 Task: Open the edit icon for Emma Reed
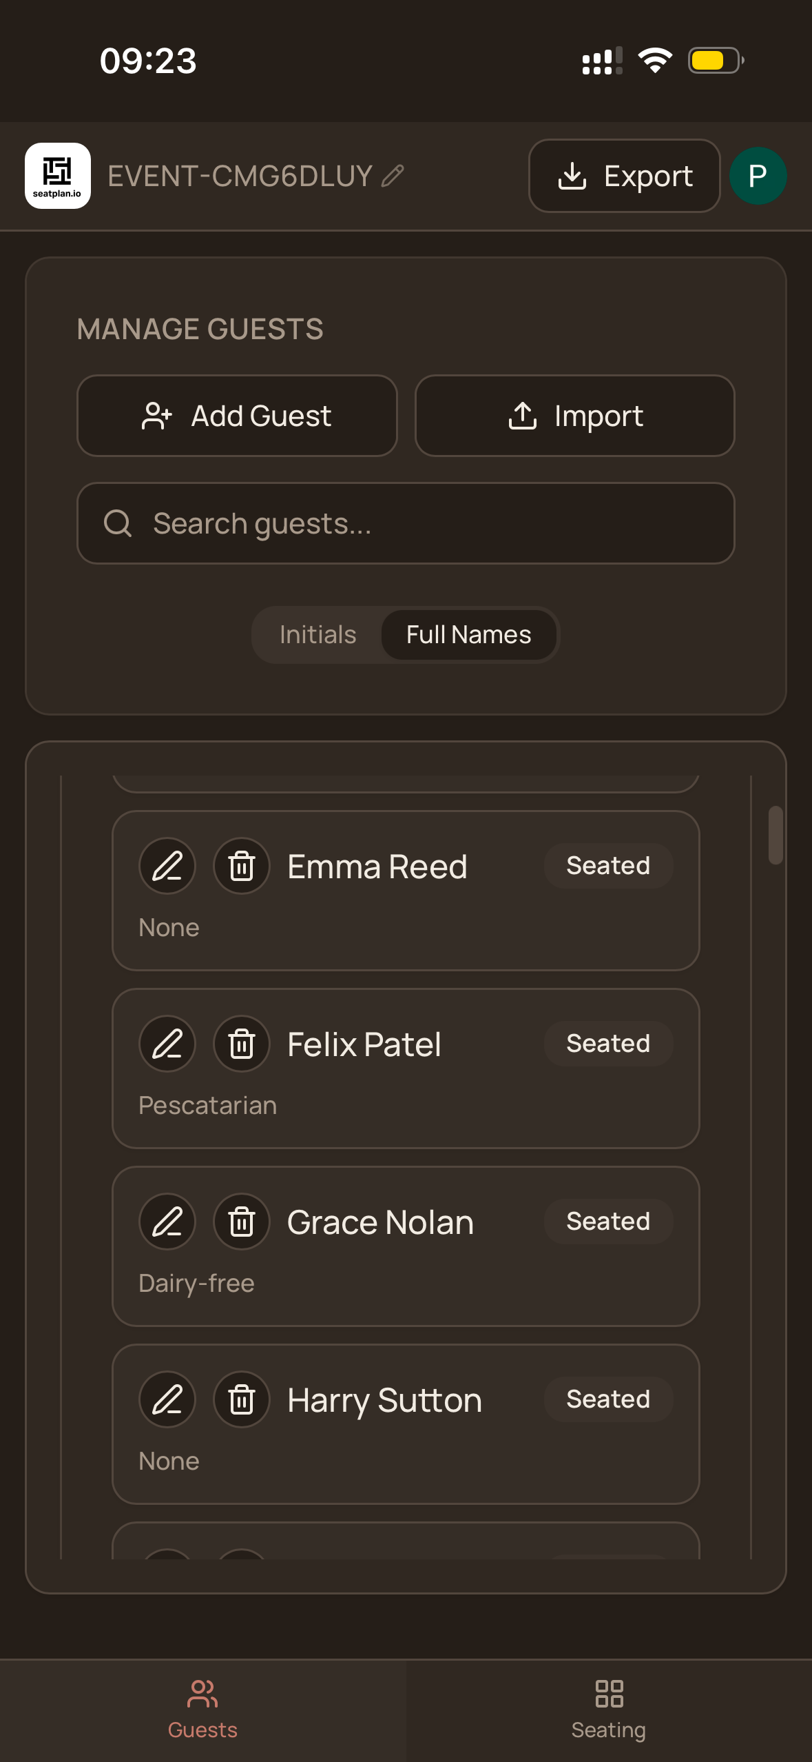167,866
